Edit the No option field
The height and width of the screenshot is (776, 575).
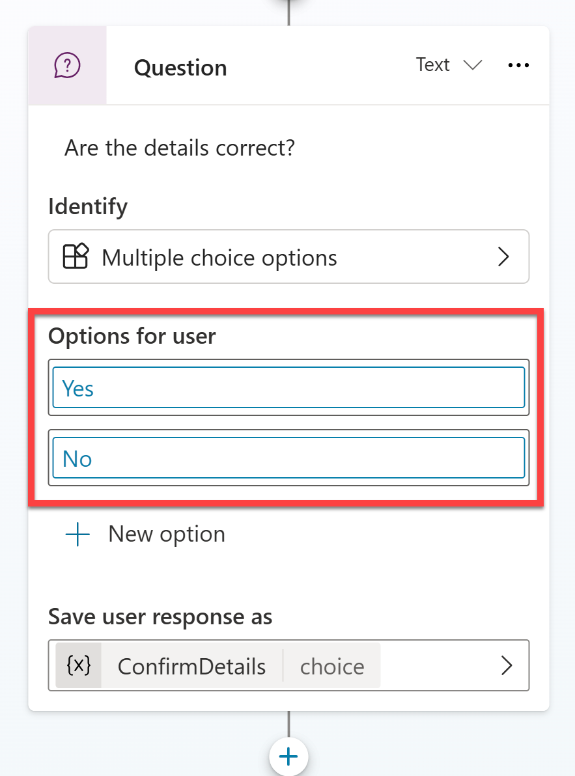[x=288, y=458]
